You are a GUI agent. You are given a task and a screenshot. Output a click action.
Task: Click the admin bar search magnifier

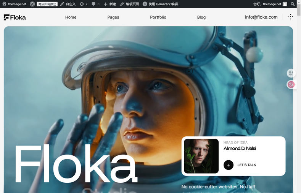pyautogui.click(x=293, y=4)
